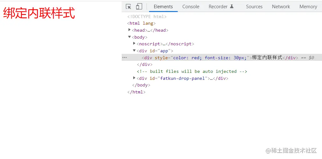Switch to the Elements tab
322x159 pixels.
pos(163,7)
